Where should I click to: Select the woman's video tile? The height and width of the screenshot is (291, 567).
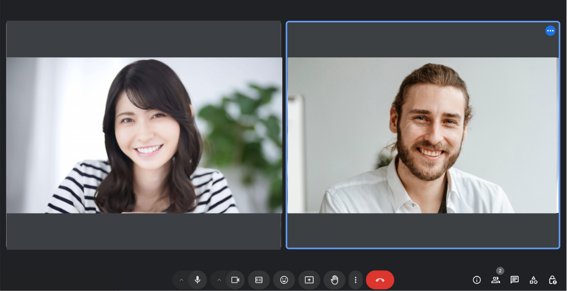click(144, 135)
